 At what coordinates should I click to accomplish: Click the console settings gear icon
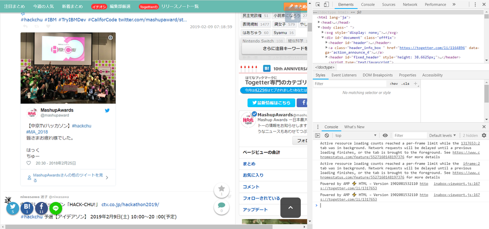point(484,136)
